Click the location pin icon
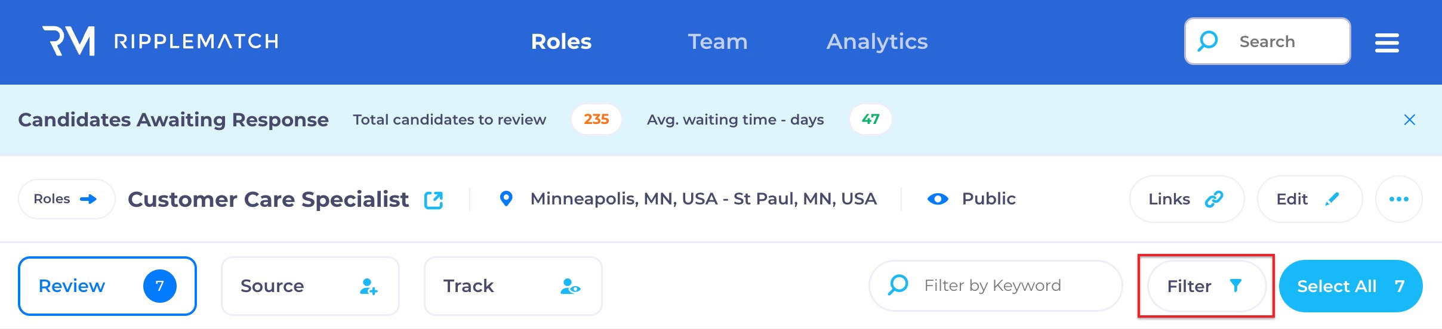 (506, 198)
